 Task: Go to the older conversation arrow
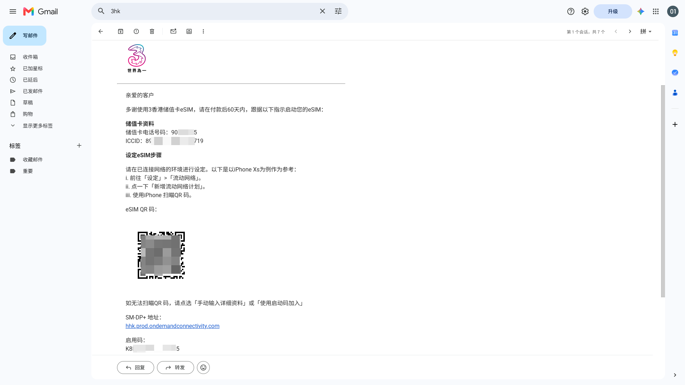point(630,31)
